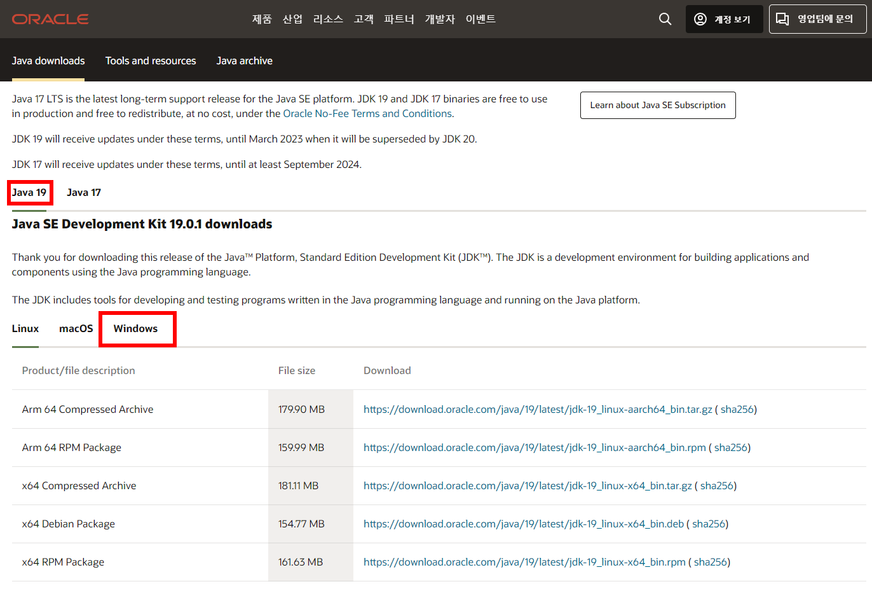Select the Linux platform tab

[x=25, y=329]
